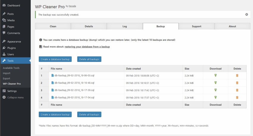The image size is (253, 136).
Task: Delete backup created at 18:06:06 via trash icon
Action: click(x=237, y=75)
